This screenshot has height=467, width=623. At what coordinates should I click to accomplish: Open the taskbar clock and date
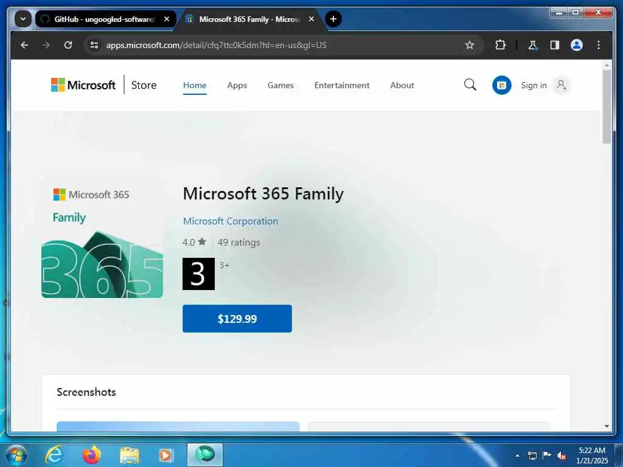tap(592, 455)
